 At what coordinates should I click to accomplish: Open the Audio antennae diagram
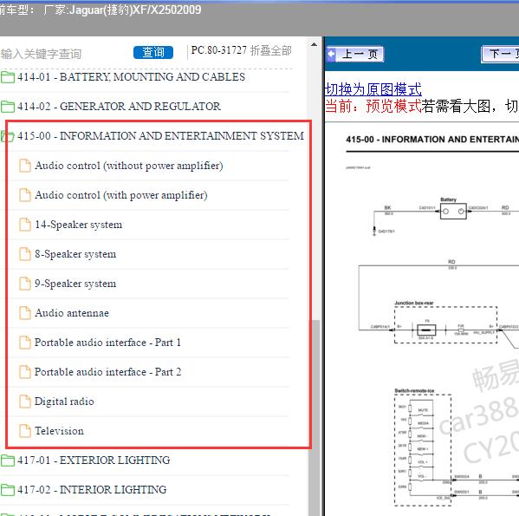(x=72, y=313)
